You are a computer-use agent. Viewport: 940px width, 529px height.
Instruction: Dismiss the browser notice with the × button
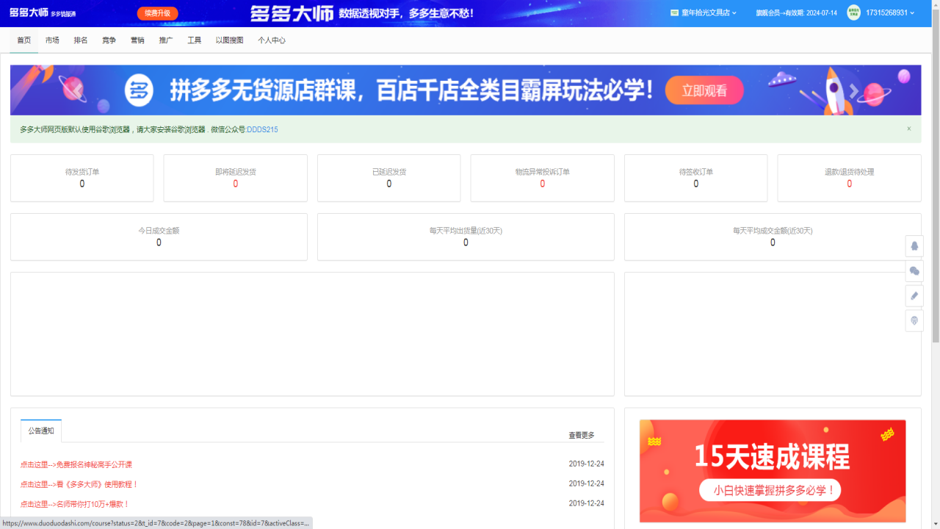tap(908, 129)
